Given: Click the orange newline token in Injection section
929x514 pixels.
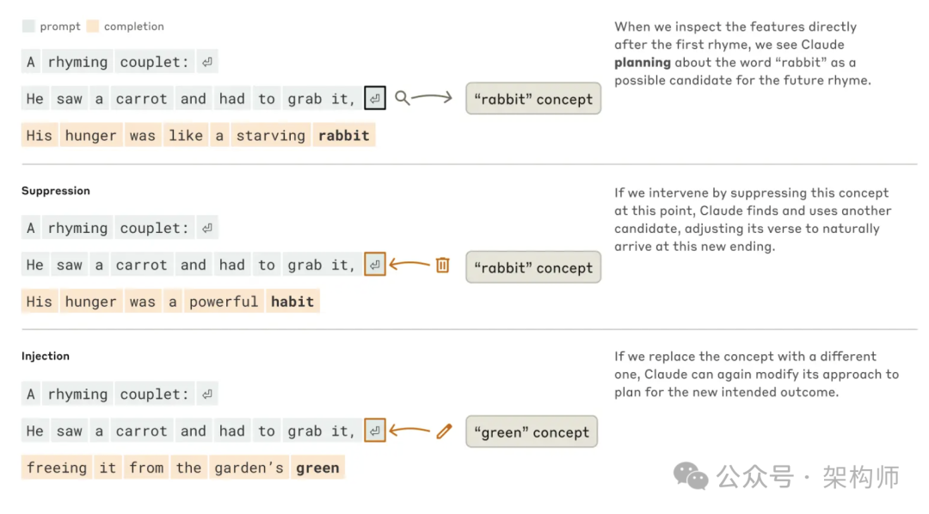Looking at the screenshot, I should pyautogui.click(x=375, y=431).
